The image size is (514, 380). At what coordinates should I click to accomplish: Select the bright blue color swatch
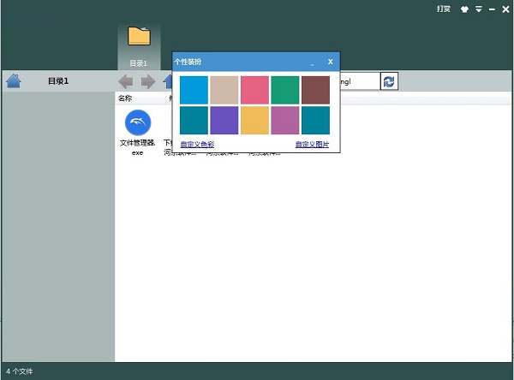coord(194,90)
